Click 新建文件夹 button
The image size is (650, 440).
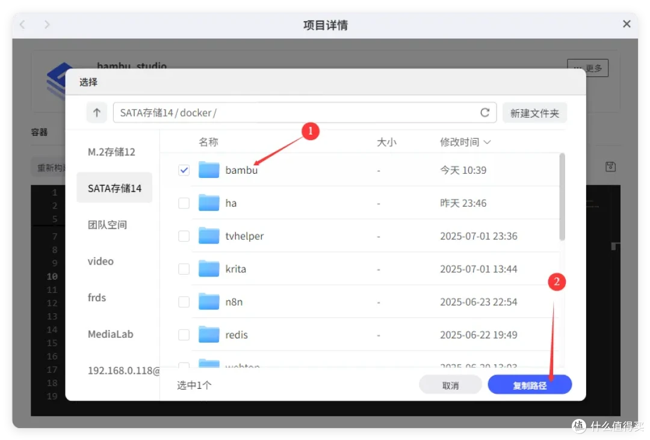(534, 113)
